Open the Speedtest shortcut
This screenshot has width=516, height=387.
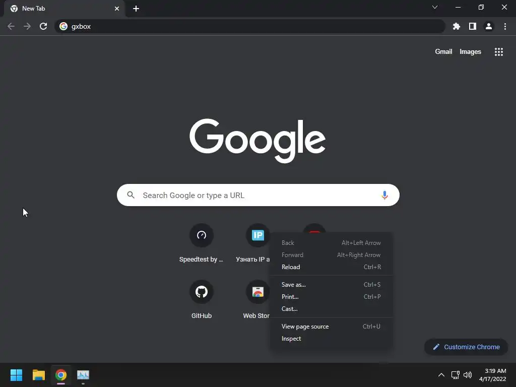click(x=202, y=243)
